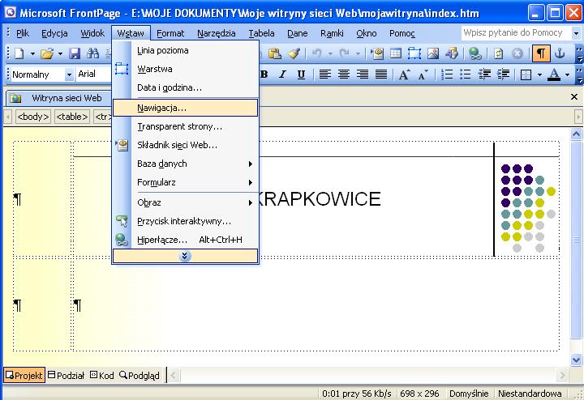Open Witryna sieci Web tab
Image resolution: width=584 pixels, height=400 pixels.
point(58,99)
